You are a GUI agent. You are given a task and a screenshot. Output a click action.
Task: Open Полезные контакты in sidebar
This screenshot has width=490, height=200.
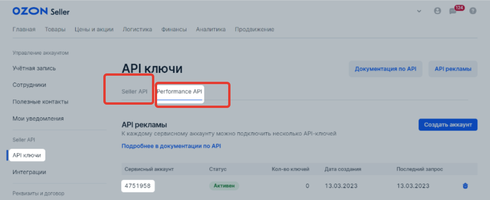click(x=41, y=102)
